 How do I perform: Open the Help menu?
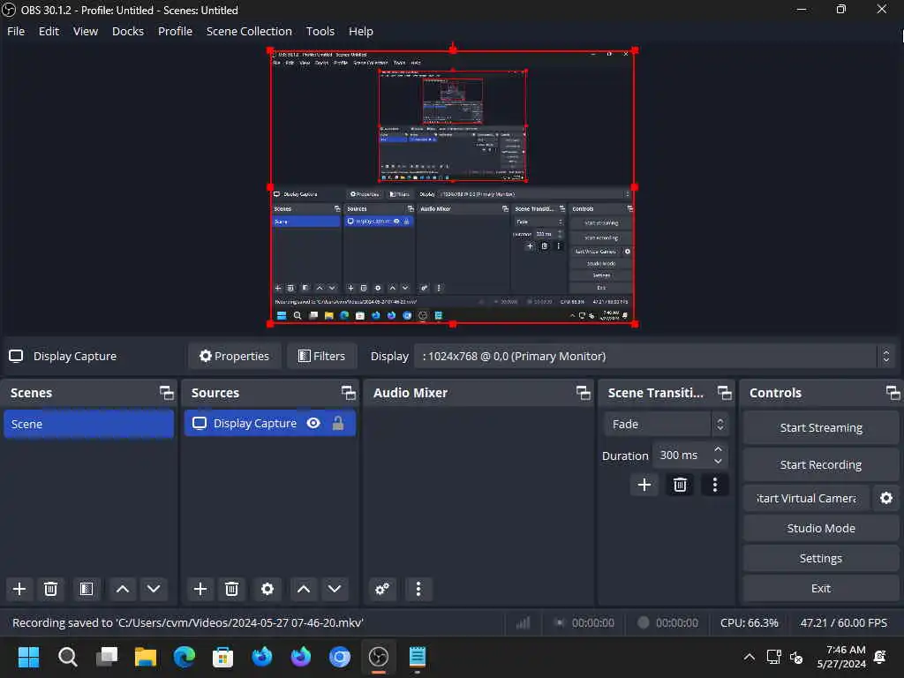pos(361,31)
